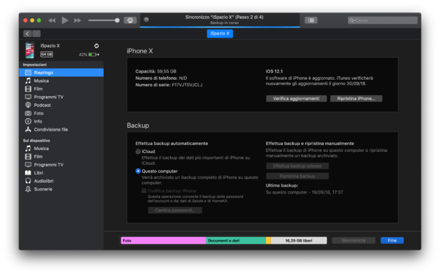Viewport: 440px width, 275px height.
Task: Toggle the Codifica backup iPhone checkbox
Action: [144, 191]
